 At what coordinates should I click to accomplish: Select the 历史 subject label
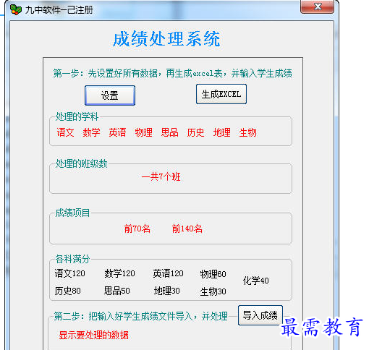tap(195, 132)
